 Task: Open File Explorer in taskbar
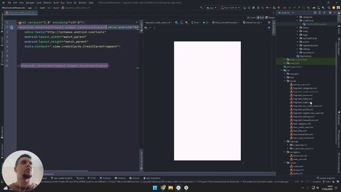click(170, 188)
